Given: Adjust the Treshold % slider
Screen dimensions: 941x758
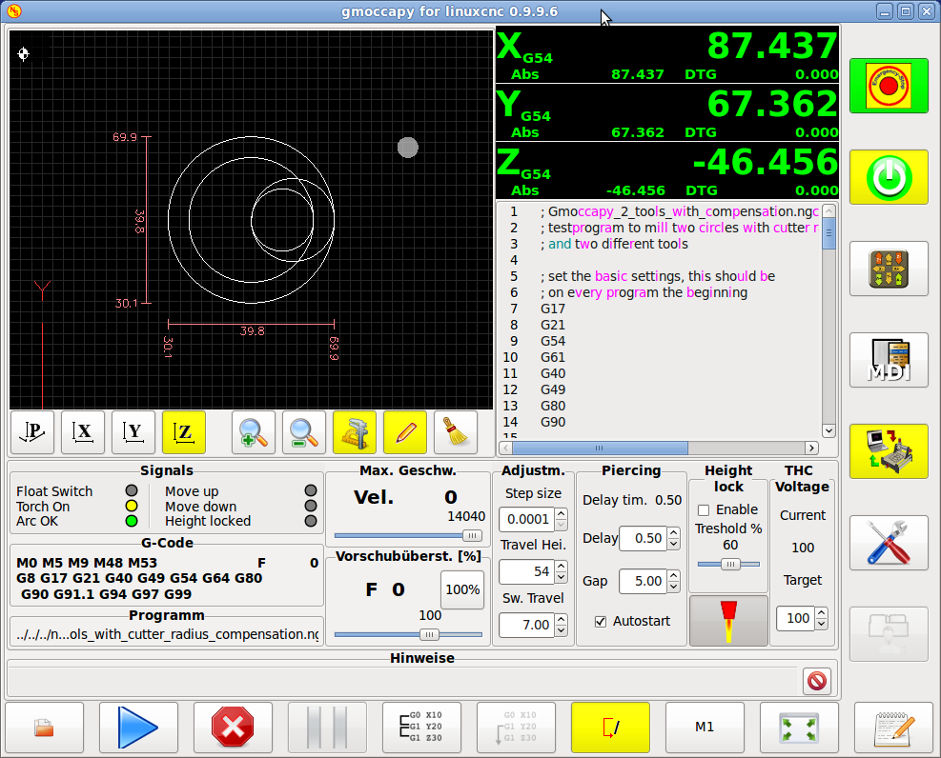Looking at the screenshot, I should [x=729, y=564].
